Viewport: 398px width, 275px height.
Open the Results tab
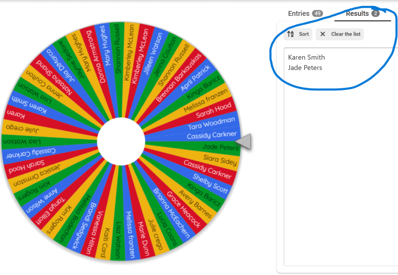pos(357,14)
